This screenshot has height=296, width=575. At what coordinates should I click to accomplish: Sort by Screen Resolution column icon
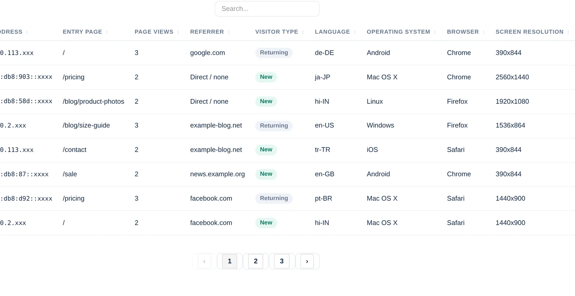pyautogui.click(x=568, y=32)
